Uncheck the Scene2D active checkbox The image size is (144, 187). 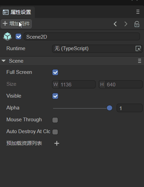[x=19, y=37]
